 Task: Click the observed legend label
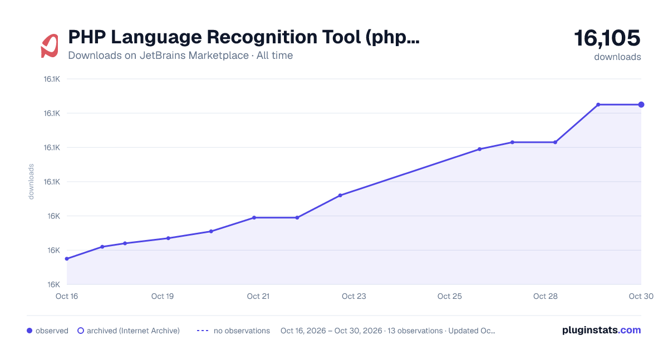coord(52,331)
